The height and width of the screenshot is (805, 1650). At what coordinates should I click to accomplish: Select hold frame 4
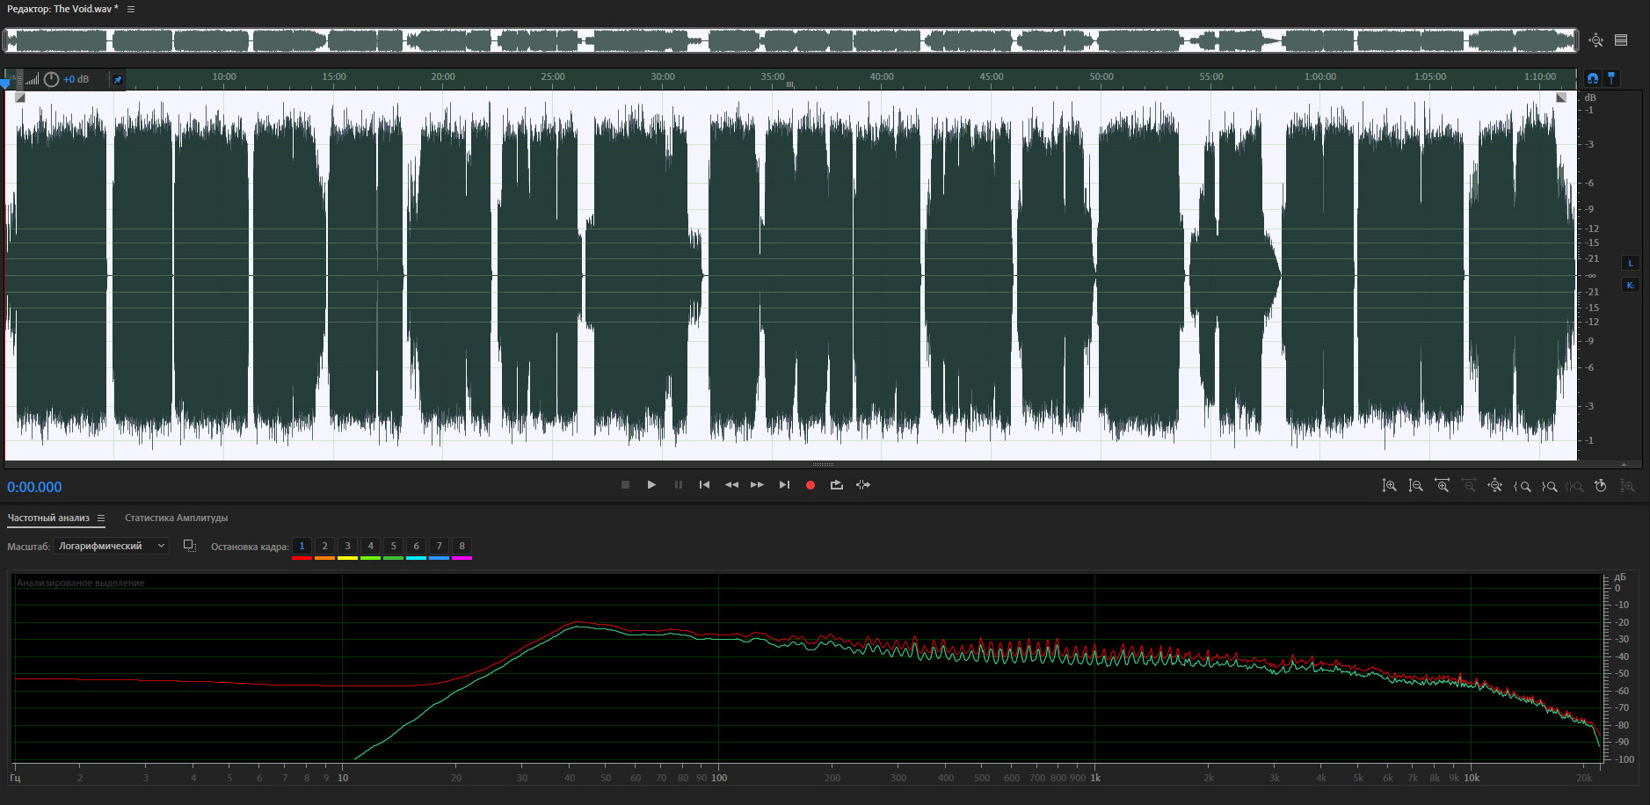click(370, 547)
